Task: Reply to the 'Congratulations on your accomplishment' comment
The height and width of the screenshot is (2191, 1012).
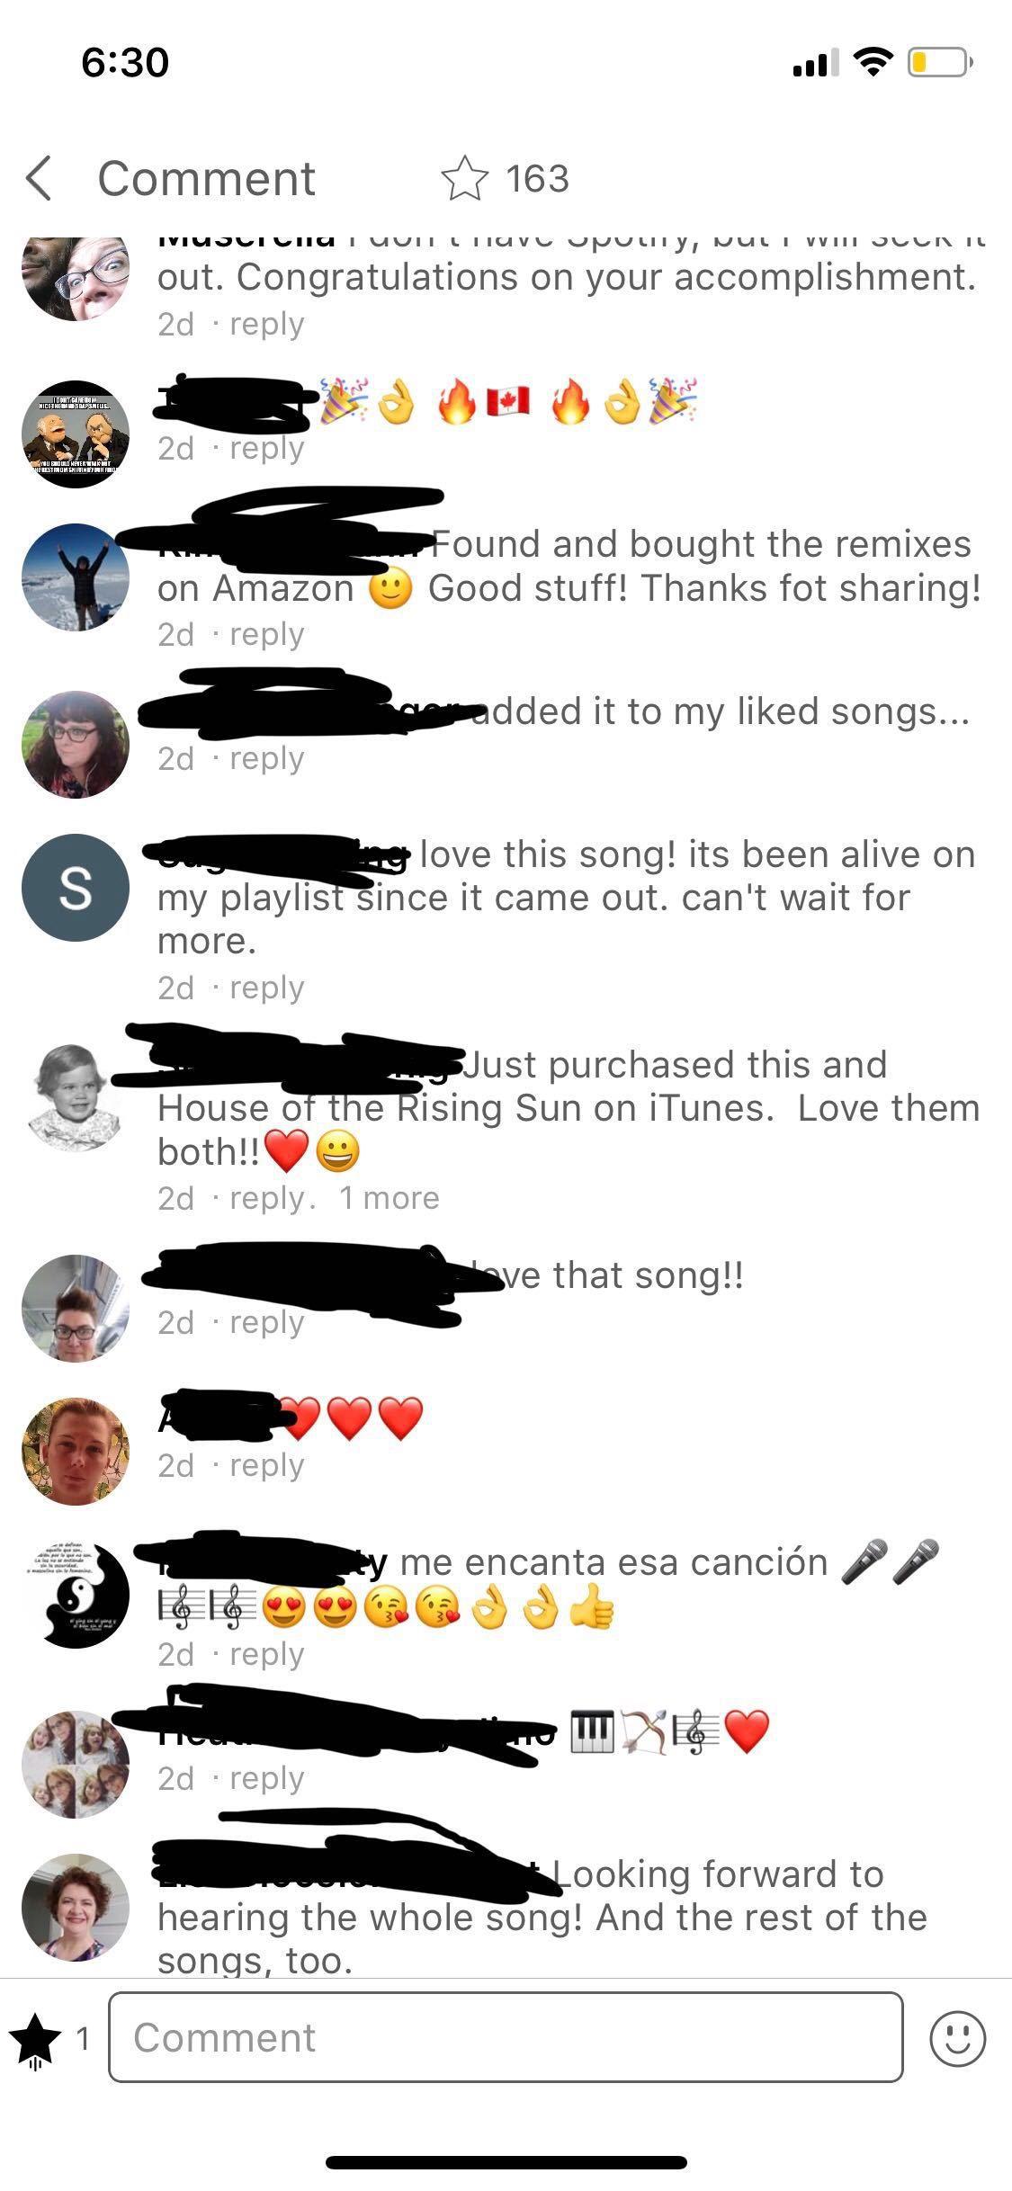Action: tap(266, 324)
